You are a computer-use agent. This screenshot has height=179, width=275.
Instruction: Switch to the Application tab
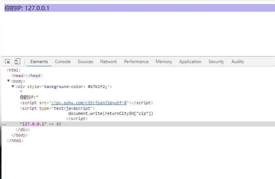pos(190,62)
